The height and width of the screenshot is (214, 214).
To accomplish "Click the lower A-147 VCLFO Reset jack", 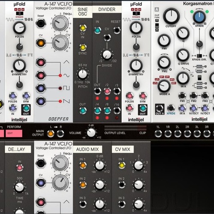I will tap(41, 163).
